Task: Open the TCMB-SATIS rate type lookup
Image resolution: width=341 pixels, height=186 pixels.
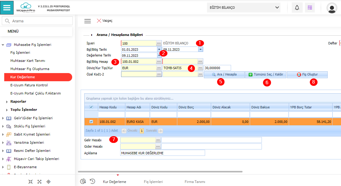Action: coord(200,68)
